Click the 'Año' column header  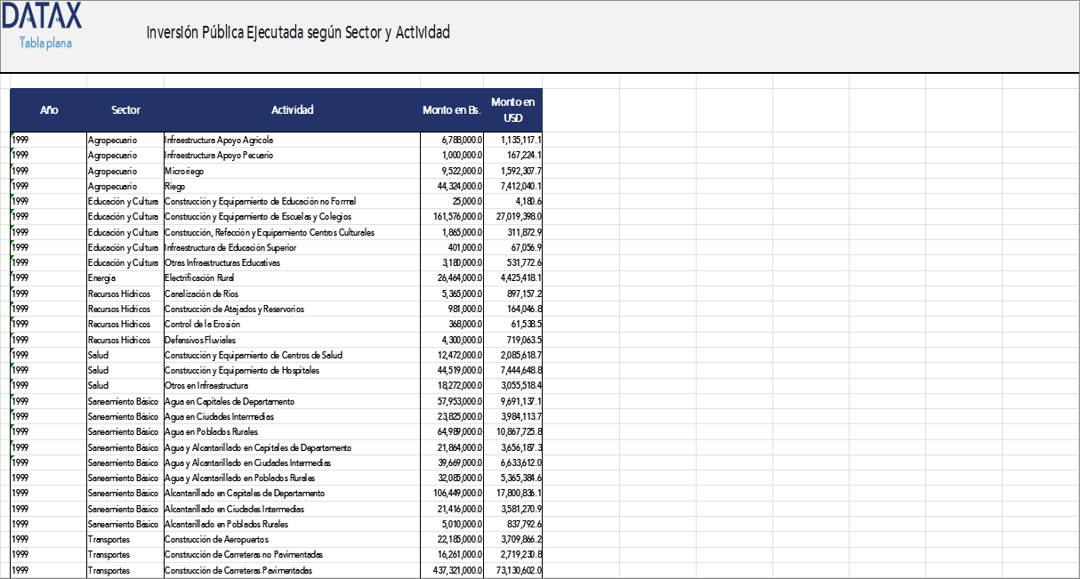pyautogui.click(x=49, y=110)
